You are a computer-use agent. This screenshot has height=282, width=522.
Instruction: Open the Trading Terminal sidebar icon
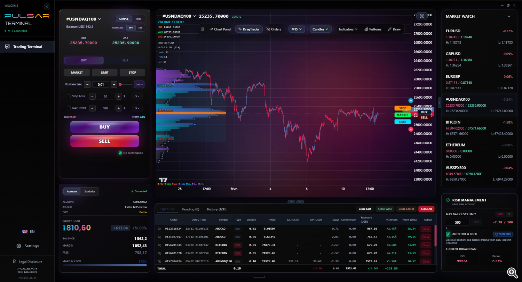point(7,47)
